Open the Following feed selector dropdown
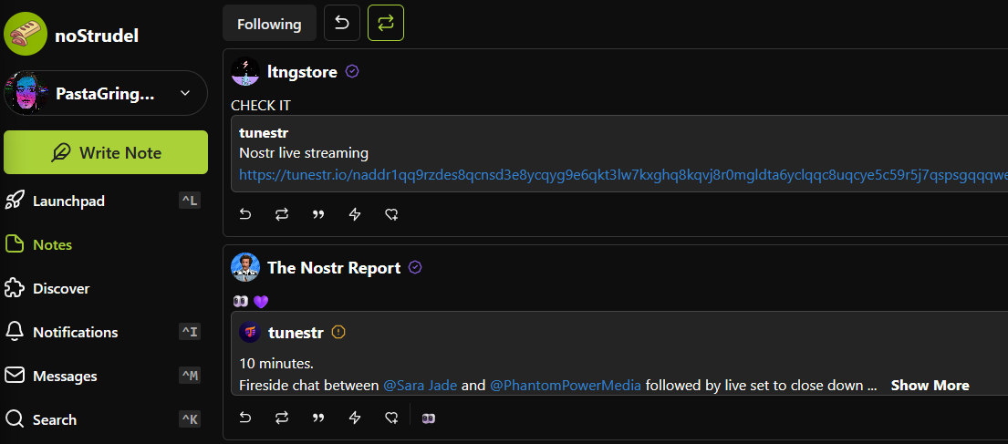Viewport: 1008px width, 444px height. point(269,23)
